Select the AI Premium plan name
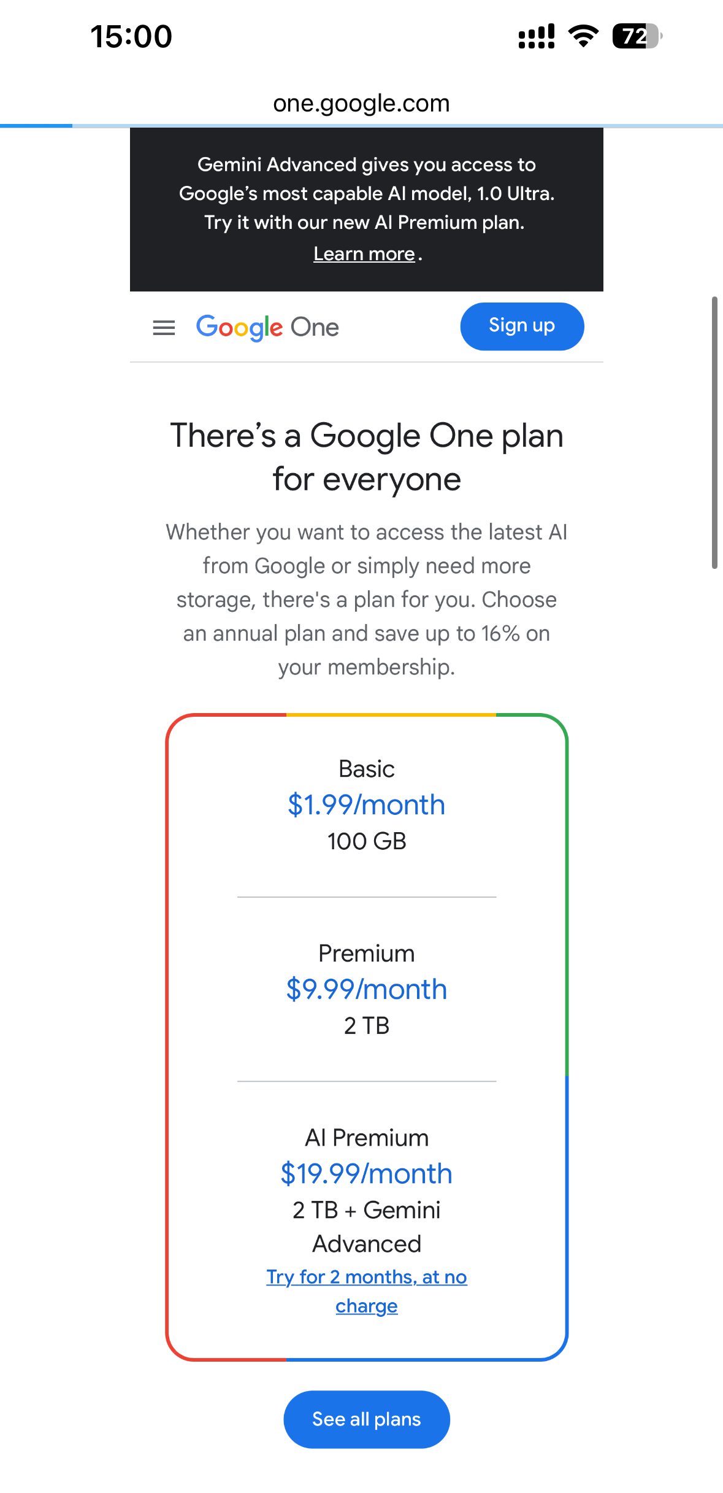723x1493 pixels. pos(367,1138)
